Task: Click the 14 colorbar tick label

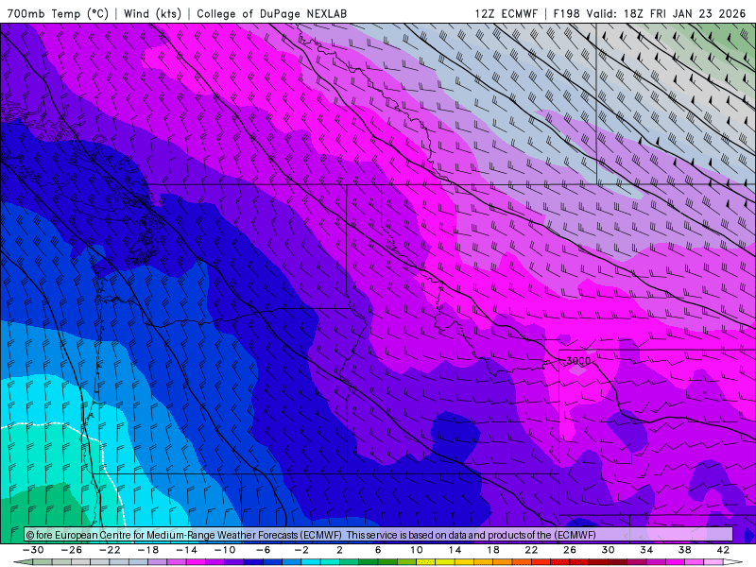Action: click(x=455, y=550)
